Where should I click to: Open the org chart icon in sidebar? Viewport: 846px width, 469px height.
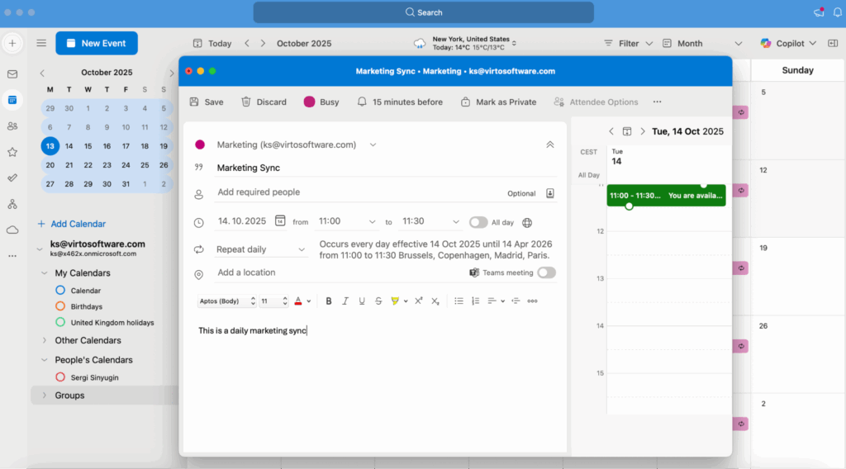coord(12,204)
